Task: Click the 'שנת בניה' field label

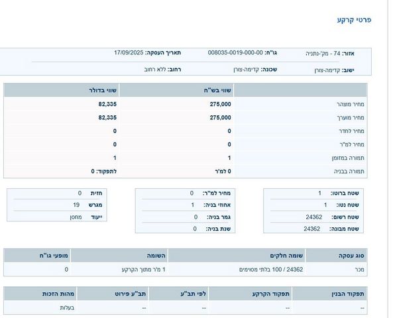Action: [218, 229]
